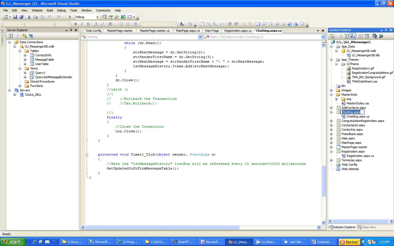Click Connect to Database icon in Server Explorer
Viewport: 394px width, 246px height.
click(x=25, y=36)
